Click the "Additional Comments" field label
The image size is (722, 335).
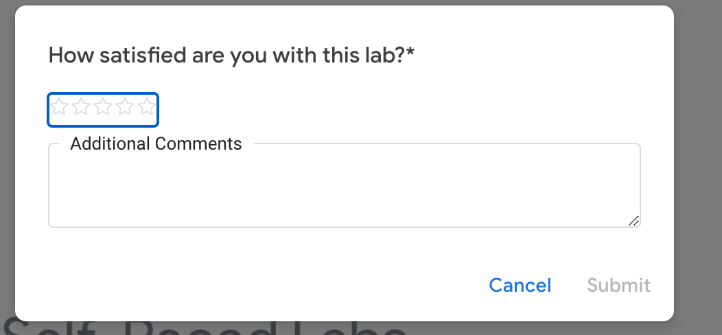[x=156, y=144]
